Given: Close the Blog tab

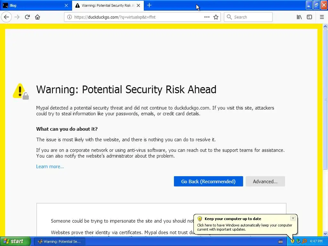Looking at the screenshot, I should click(x=66, y=5).
